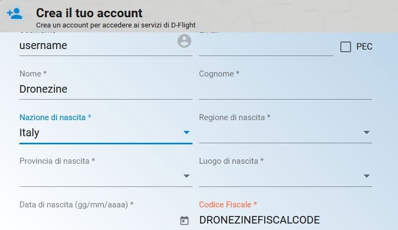Viewport: 398px width, 230px height.
Task: Open the Nazione di nascita dropdown arrow
Action: click(x=187, y=133)
